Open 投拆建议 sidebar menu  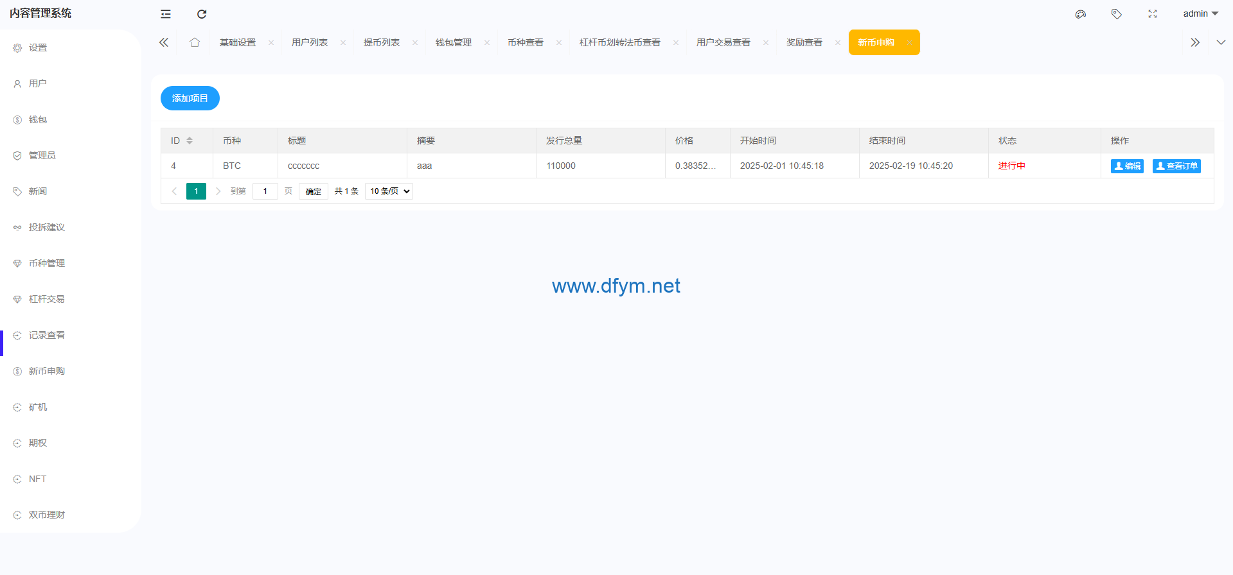point(71,227)
